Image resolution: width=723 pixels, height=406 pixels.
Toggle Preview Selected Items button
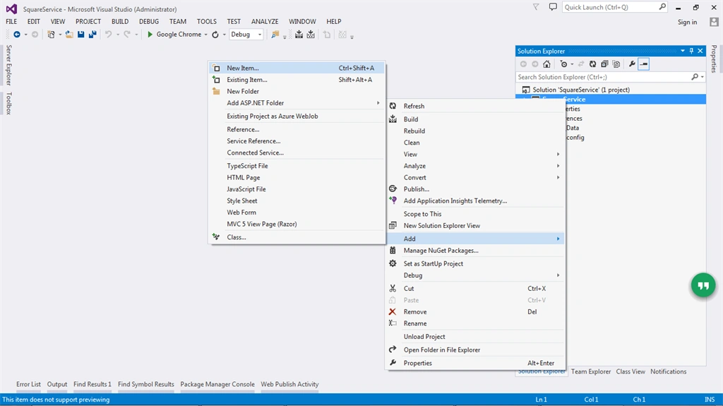[x=644, y=64]
